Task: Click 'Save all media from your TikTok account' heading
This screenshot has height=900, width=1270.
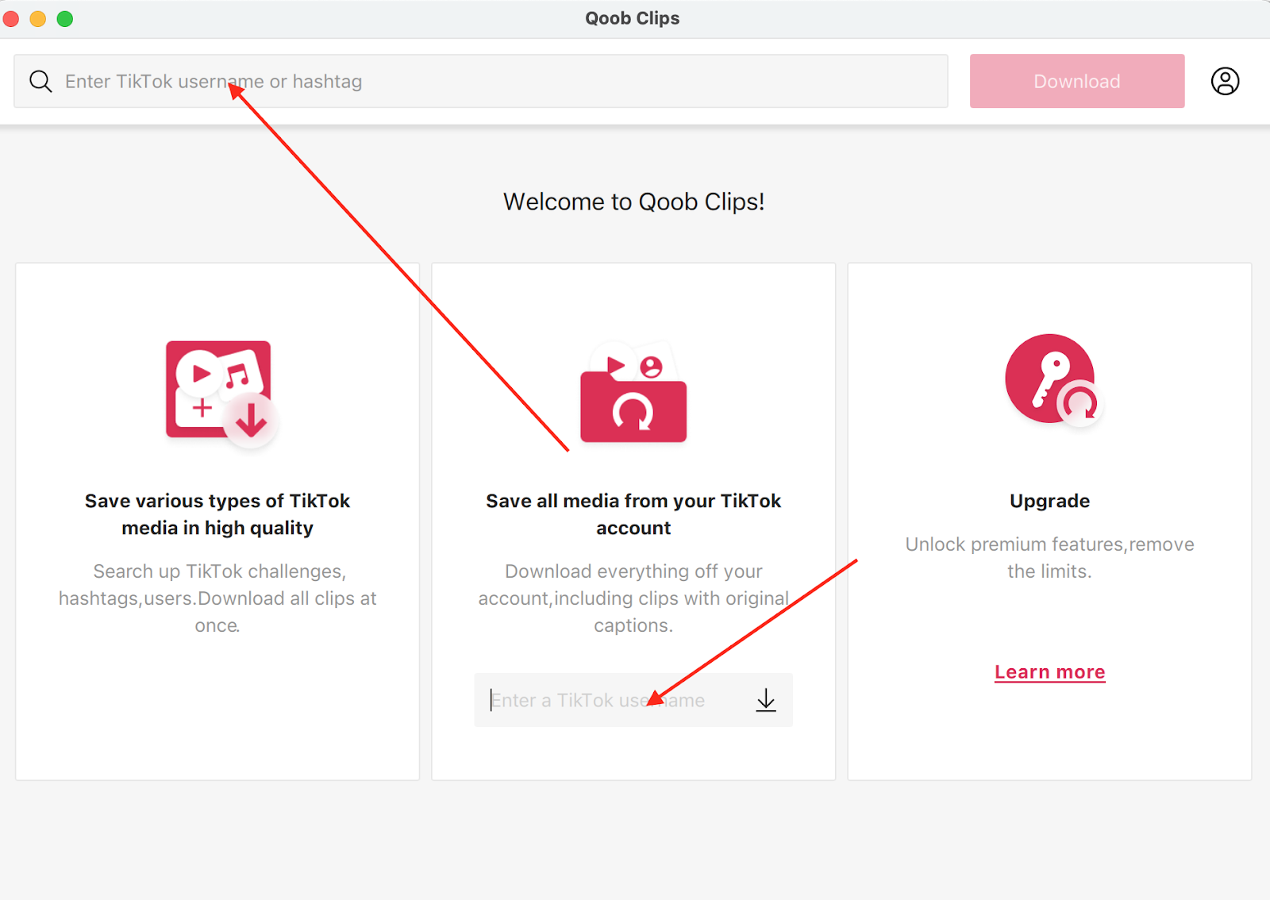Action: click(633, 514)
